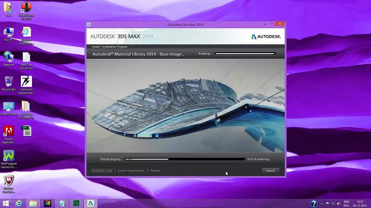Select the Network desktop icon

pyautogui.click(x=9, y=59)
